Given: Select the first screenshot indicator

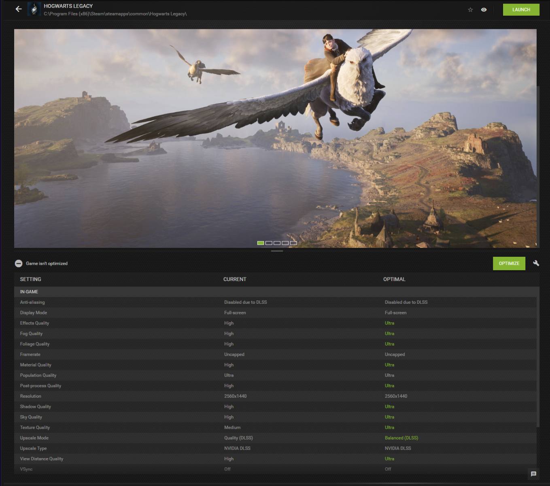Looking at the screenshot, I should pos(261,243).
